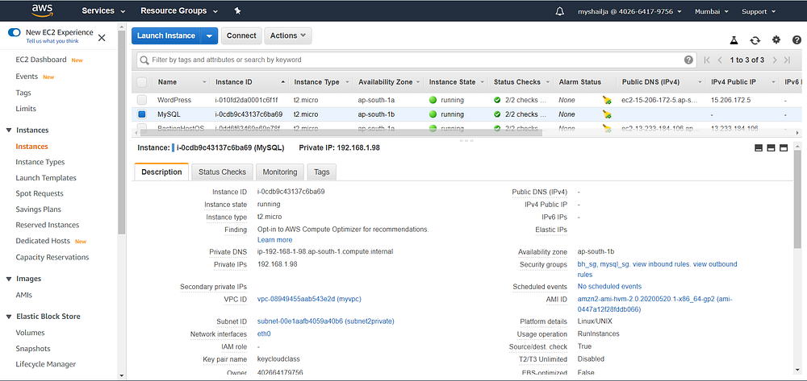Open the AWS home logo
The image size is (807, 381).
click(42, 10)
